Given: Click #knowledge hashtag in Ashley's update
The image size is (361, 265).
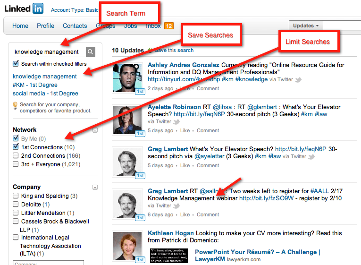Looking at the screenshot, I should [252, 79].
